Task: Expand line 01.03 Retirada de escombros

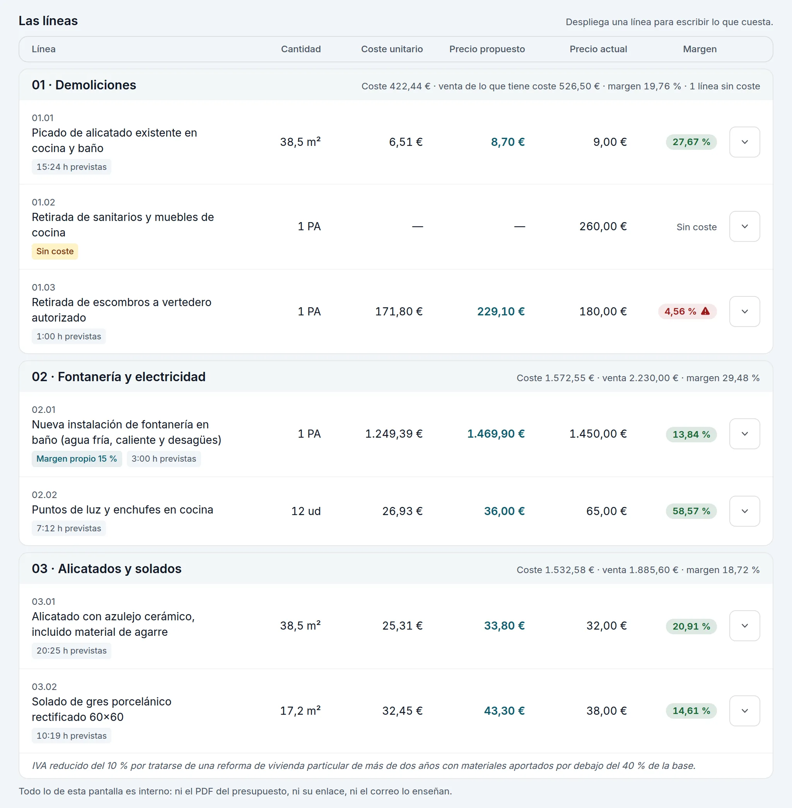Action: point(744,312)
